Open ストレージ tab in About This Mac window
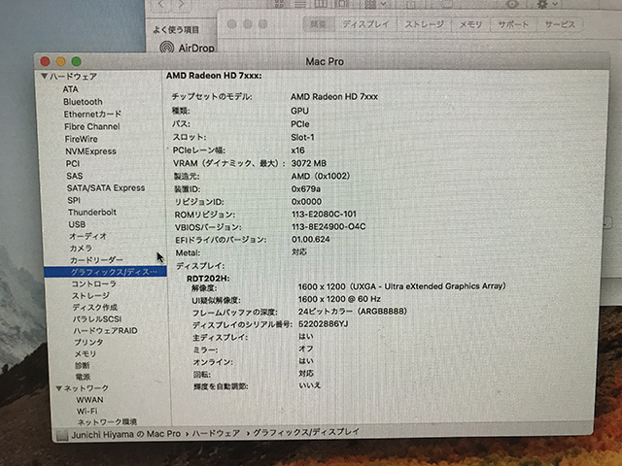The height and width of the screenshot is (466, 622). point(424,24)
